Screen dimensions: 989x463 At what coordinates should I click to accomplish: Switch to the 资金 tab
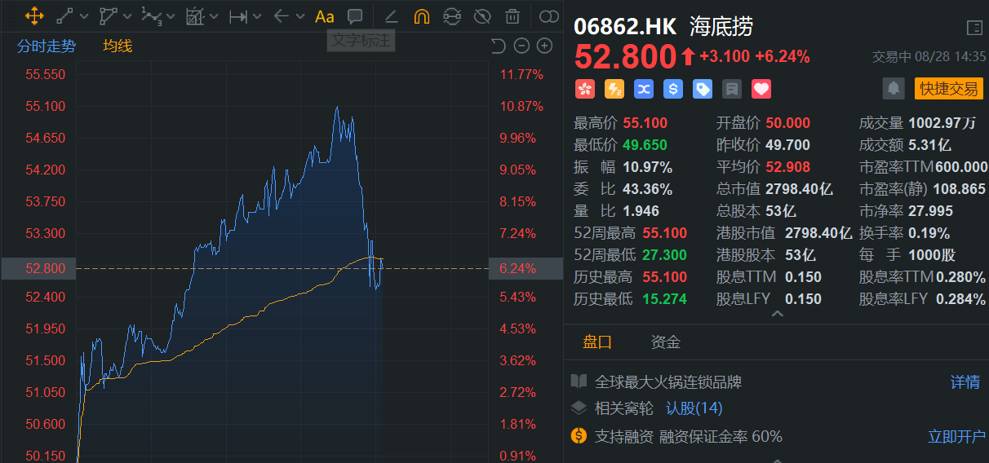pos(665,342)
